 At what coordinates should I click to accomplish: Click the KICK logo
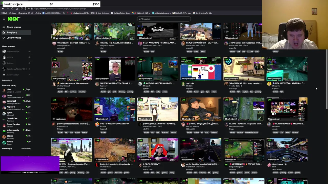coord(14,19)
